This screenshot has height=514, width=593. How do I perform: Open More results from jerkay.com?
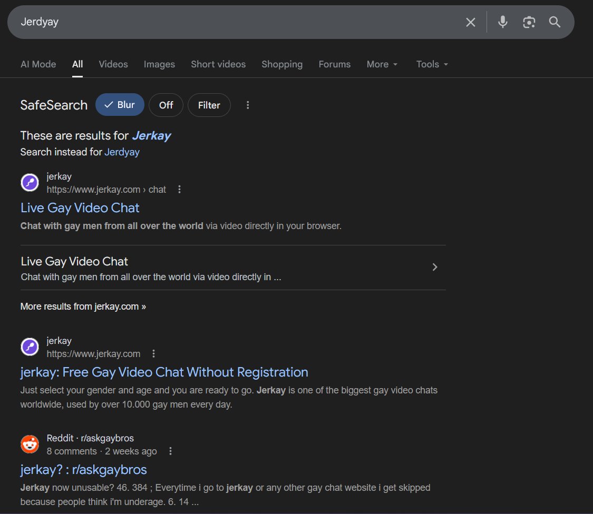83,307
